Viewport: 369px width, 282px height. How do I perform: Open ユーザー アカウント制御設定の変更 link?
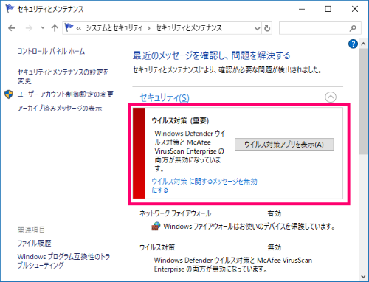click(66, 94)
